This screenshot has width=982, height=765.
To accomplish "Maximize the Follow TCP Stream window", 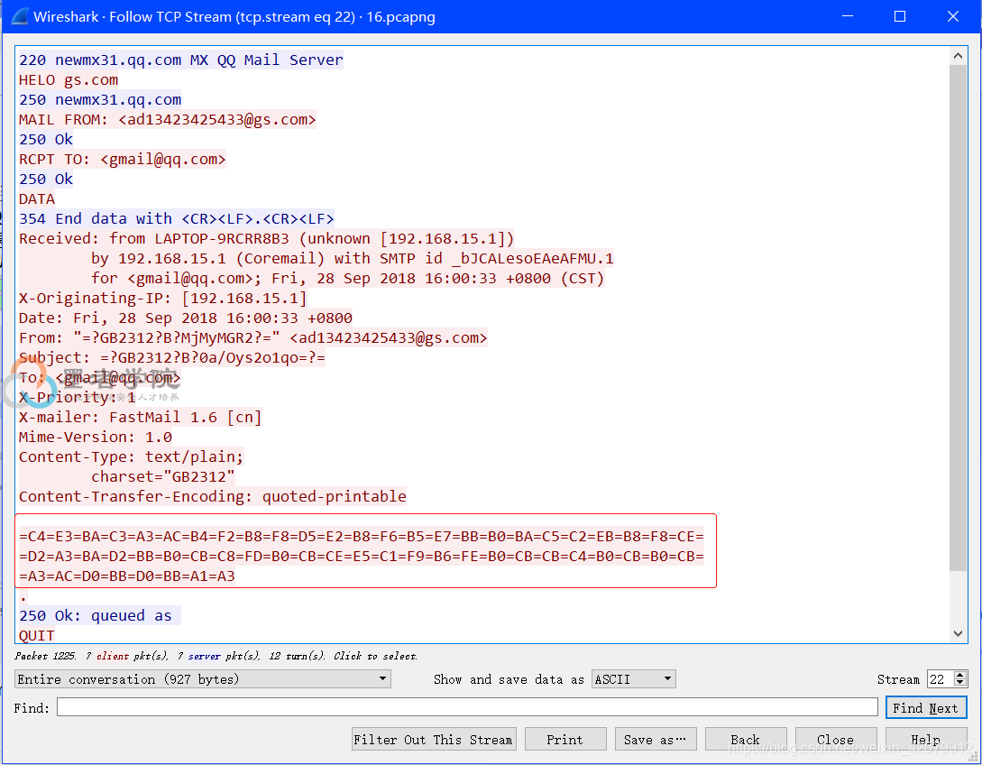I will point(900,16).
